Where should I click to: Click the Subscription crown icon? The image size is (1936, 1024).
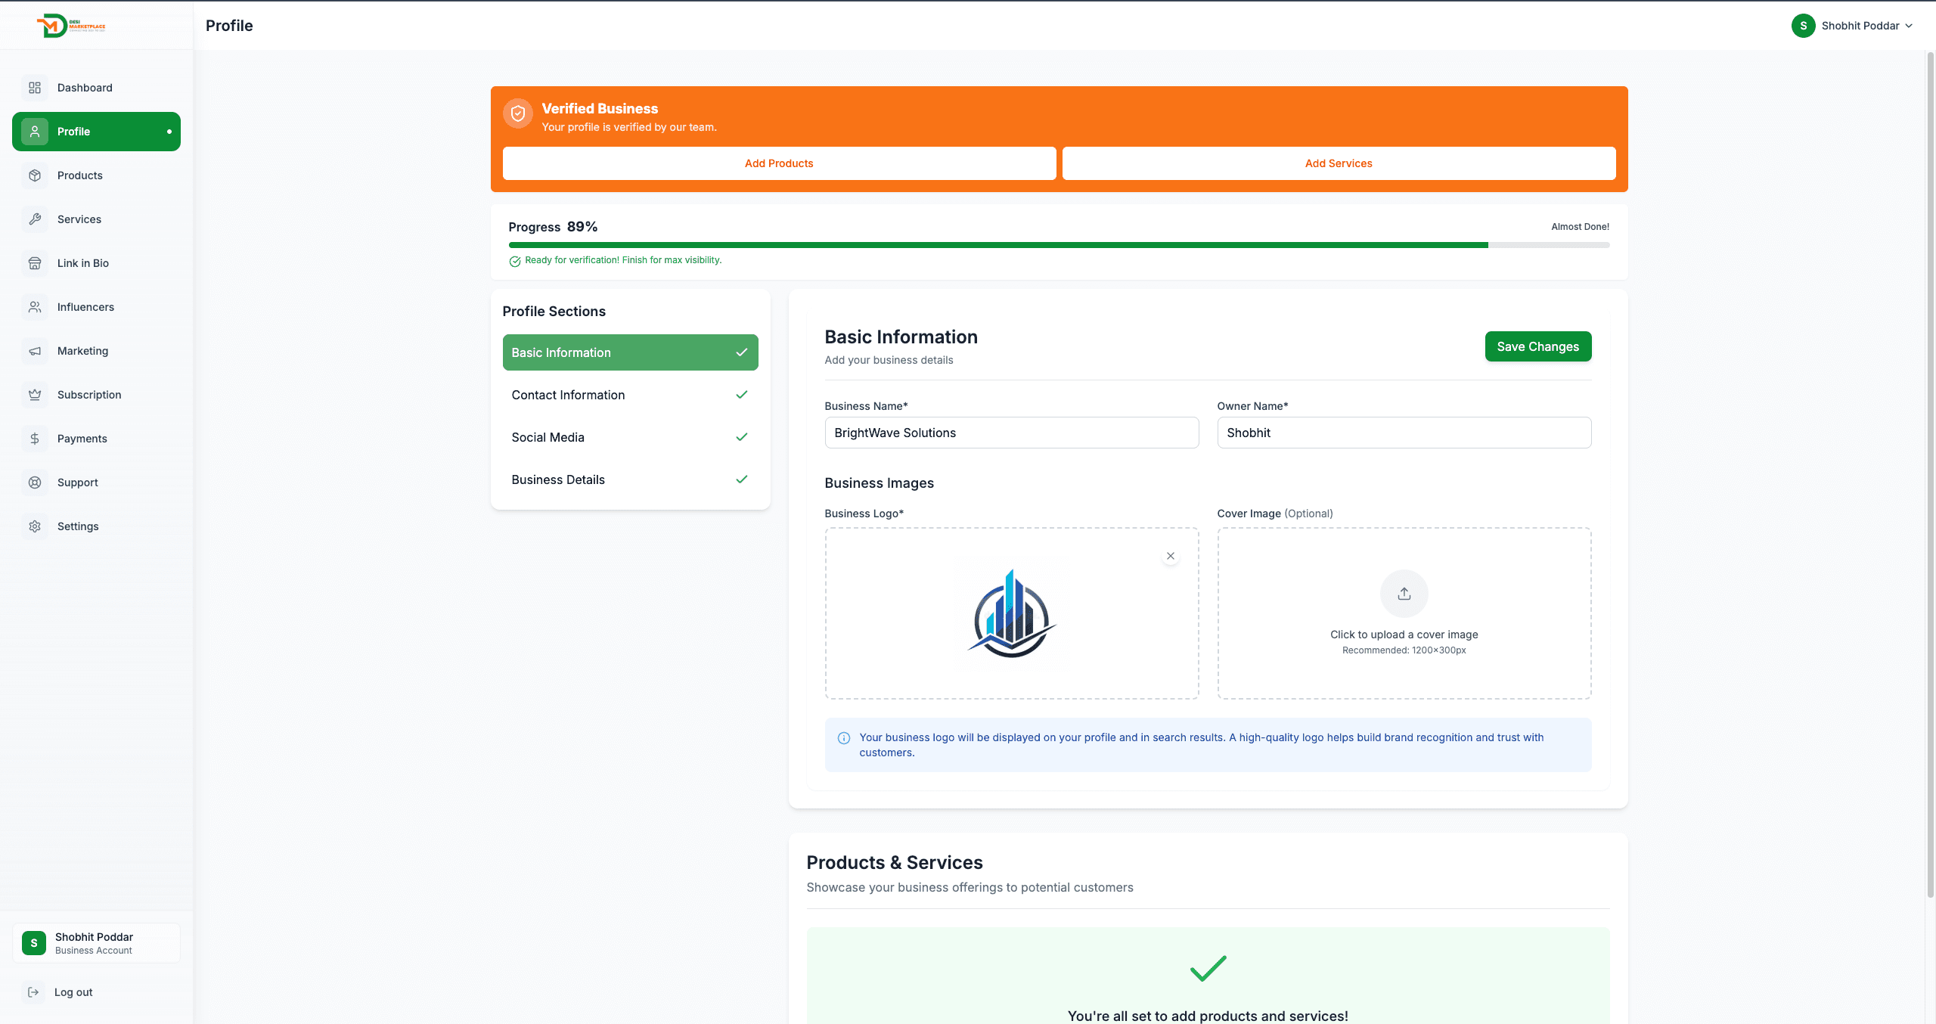click(35, 395)
